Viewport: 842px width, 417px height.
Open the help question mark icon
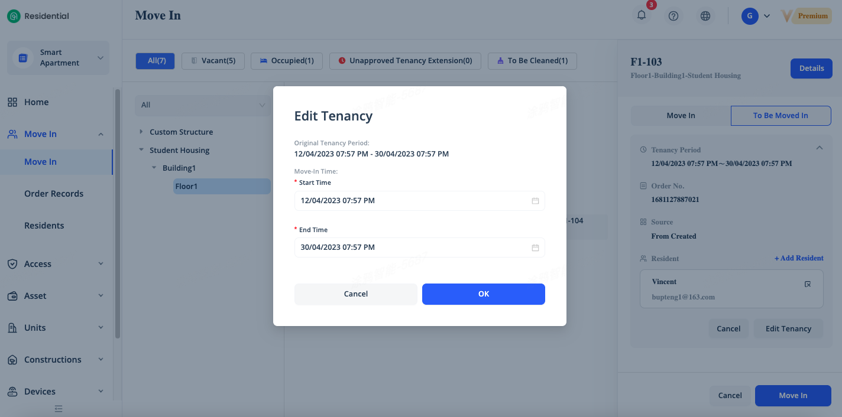tap(673, 16)
